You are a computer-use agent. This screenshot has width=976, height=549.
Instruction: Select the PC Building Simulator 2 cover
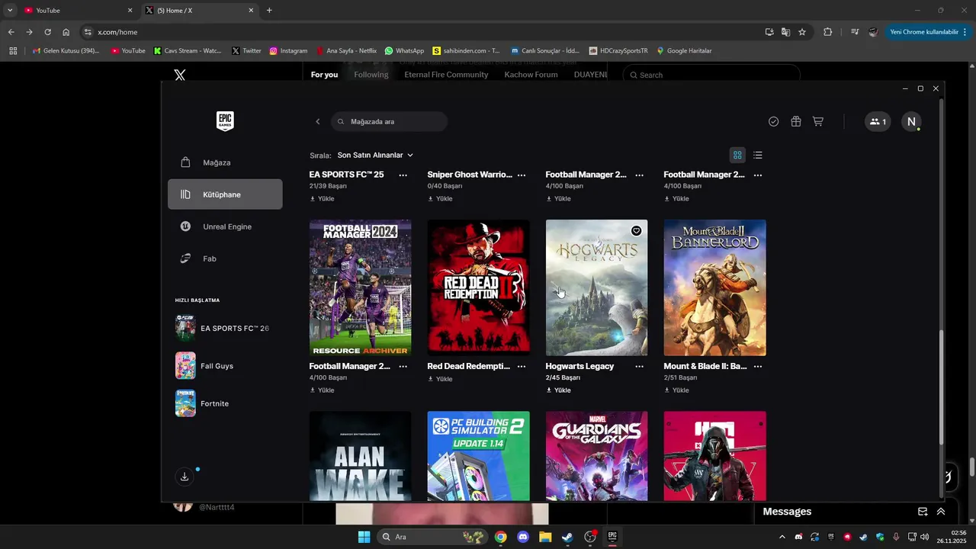(x=478, y=456)
